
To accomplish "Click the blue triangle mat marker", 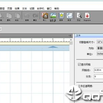I will tap(53, 47).
